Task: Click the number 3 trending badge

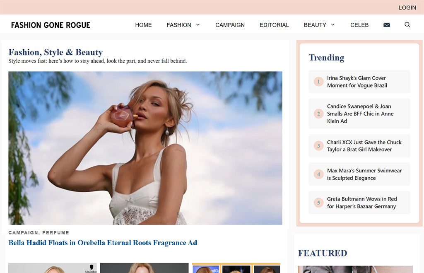Action: click(x=318, y=146)
